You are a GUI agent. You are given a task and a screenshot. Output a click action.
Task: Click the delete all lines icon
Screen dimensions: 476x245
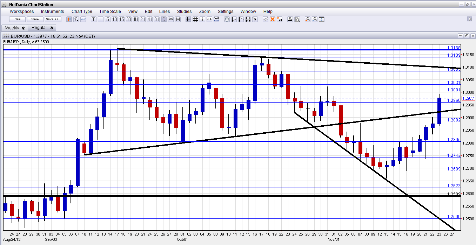(x=280, y=19)
